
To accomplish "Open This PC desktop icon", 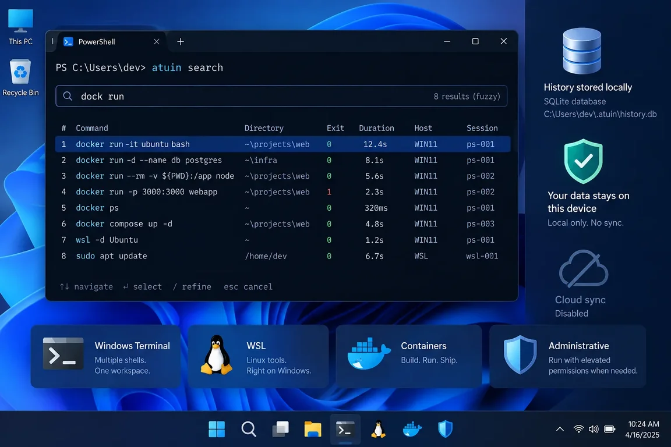I will (x=20, y=27).
